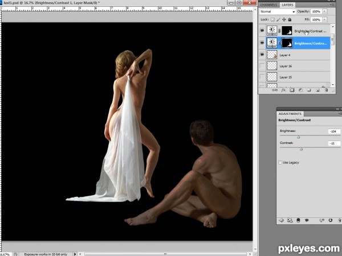Add layer mask button in Layers panel
The width and height of the screenshot is (342, 256).
click(x=292, y=90)
